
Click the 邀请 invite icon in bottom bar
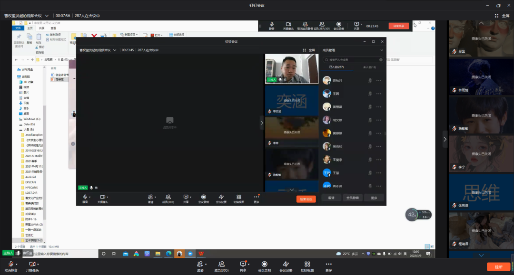pyautogui.click(x=200, y=266)
